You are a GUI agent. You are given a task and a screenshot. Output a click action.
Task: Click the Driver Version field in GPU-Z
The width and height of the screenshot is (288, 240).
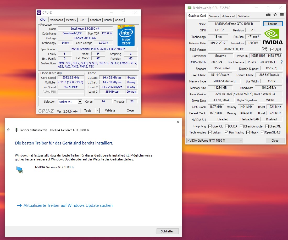pyautogui.click(x=245, y=94)
